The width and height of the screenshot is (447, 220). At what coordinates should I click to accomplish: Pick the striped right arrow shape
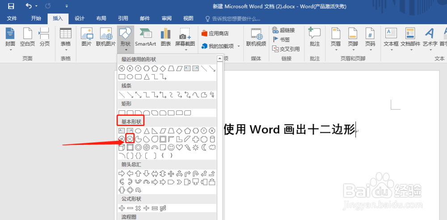155,182
